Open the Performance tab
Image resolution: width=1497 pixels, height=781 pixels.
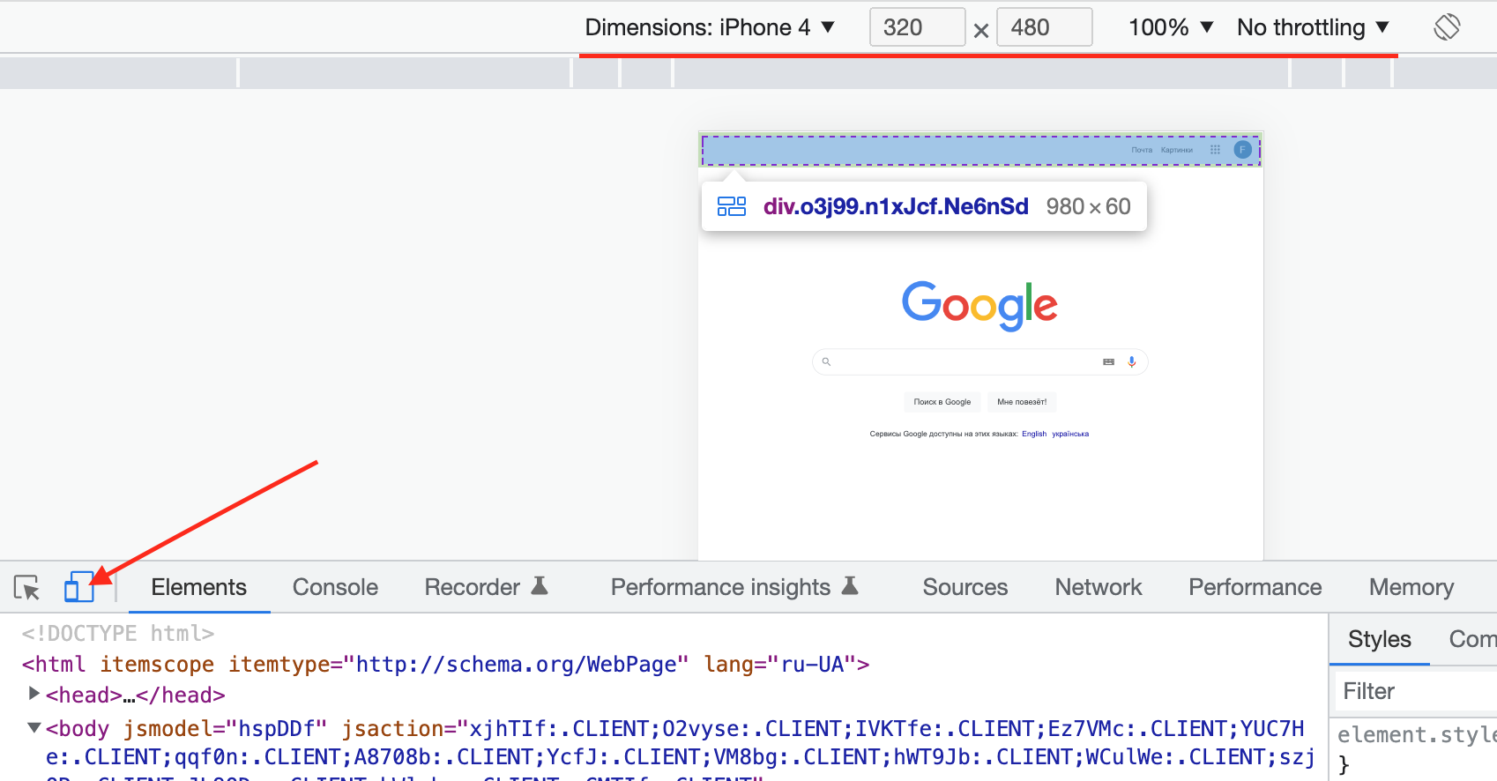point(1255,587)
